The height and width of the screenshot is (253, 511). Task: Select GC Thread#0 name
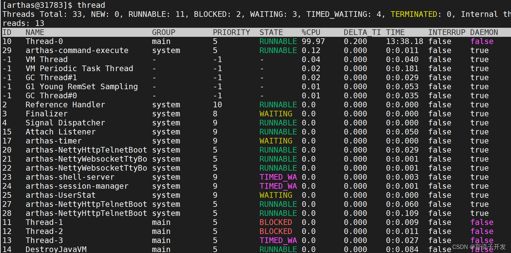pyautogui.click(x=51, y=96)
